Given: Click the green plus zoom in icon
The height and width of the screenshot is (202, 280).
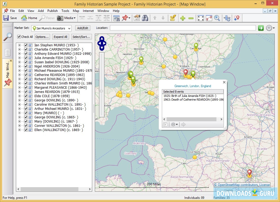Looking at the screenshot, I should click(x=183, y=18).
